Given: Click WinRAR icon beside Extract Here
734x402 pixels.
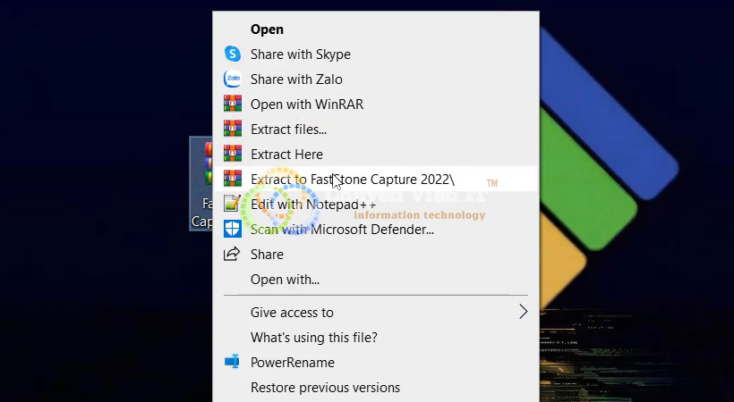Looking at the screenshot, I should pos(232,154).
